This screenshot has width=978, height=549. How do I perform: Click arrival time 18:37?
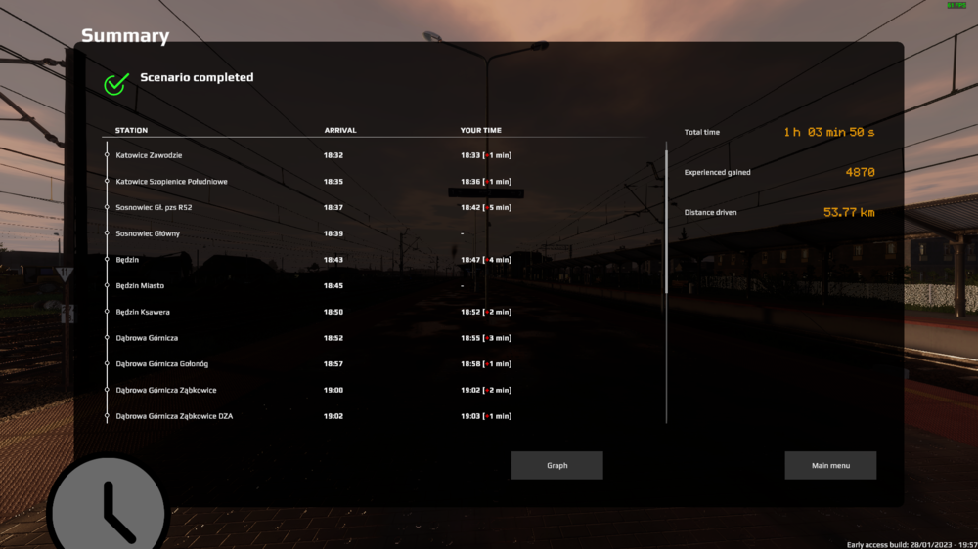click(333, 207)
